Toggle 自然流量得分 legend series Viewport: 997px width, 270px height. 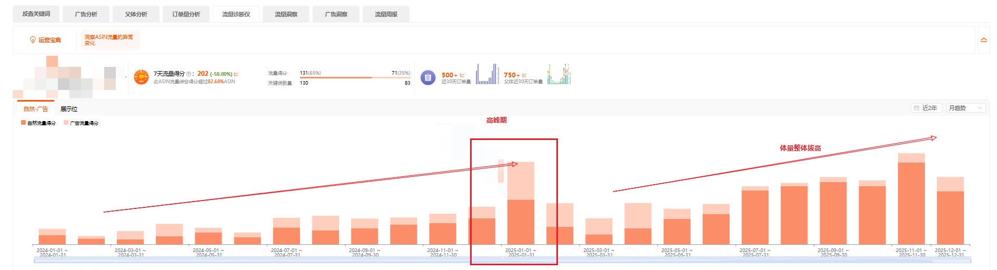(38, 123)
